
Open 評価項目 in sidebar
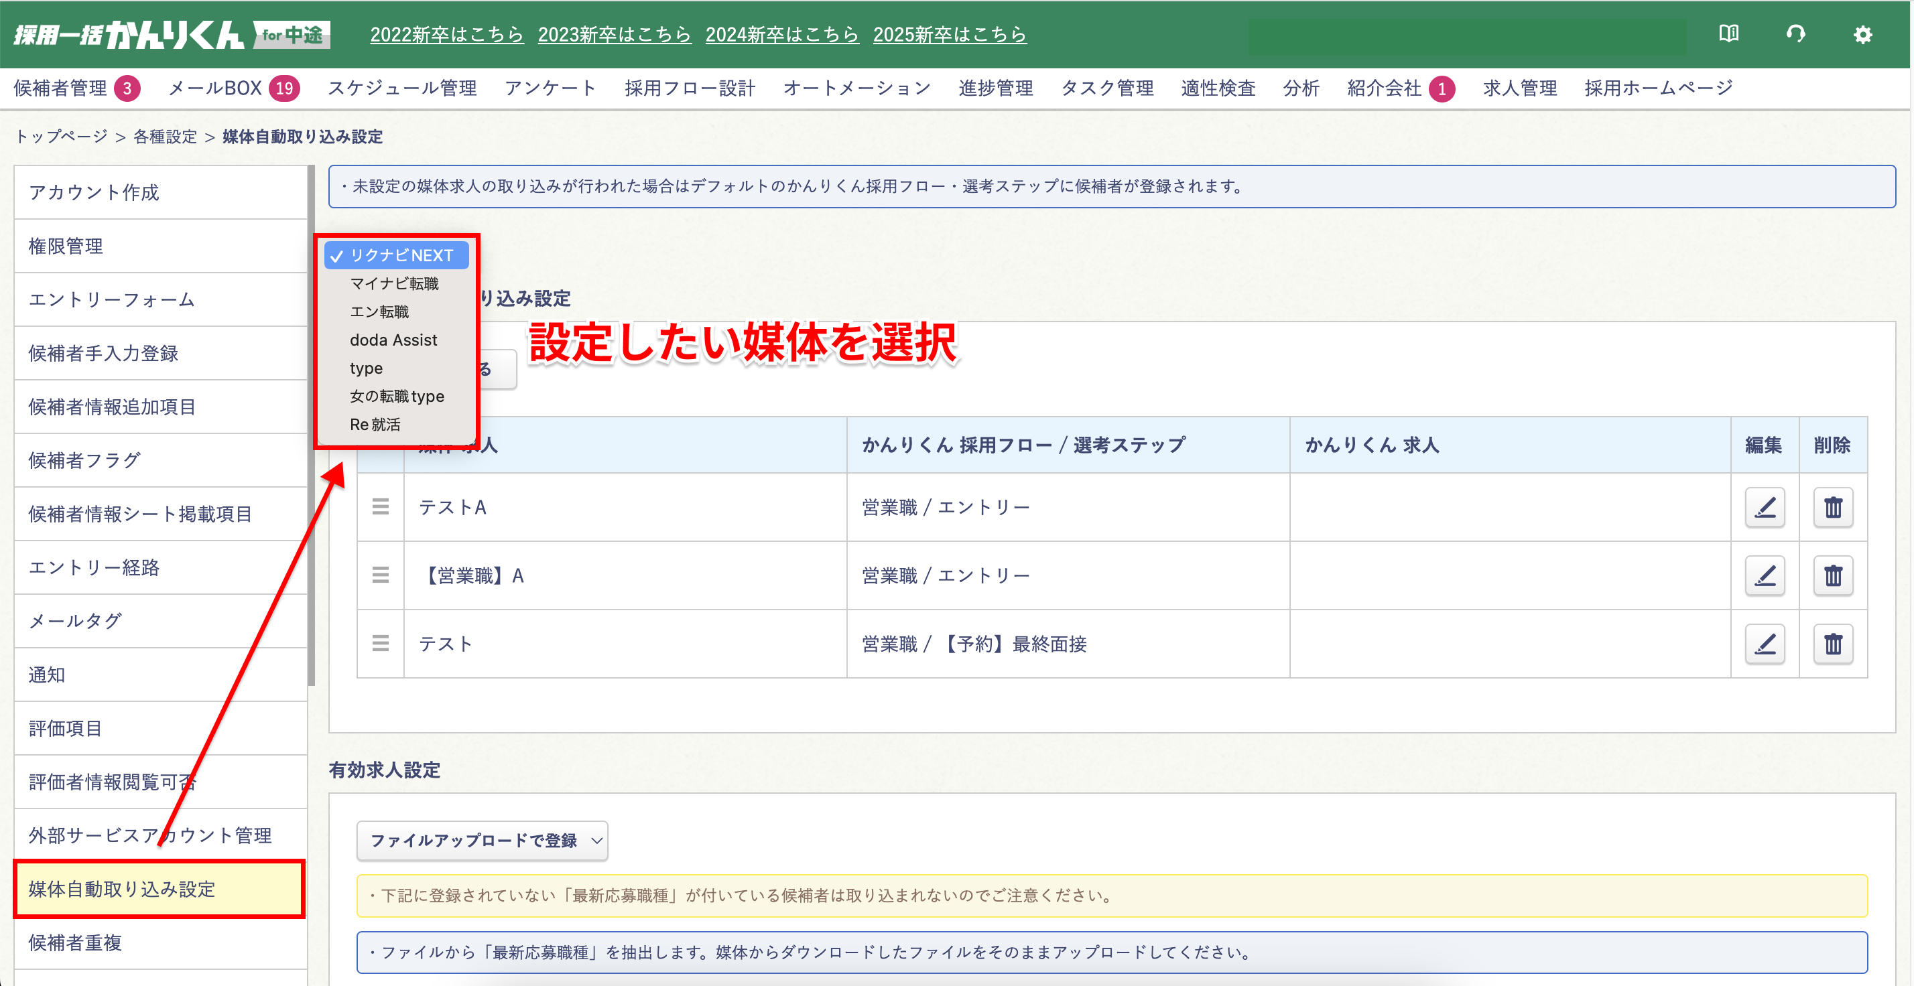point(160,728)
